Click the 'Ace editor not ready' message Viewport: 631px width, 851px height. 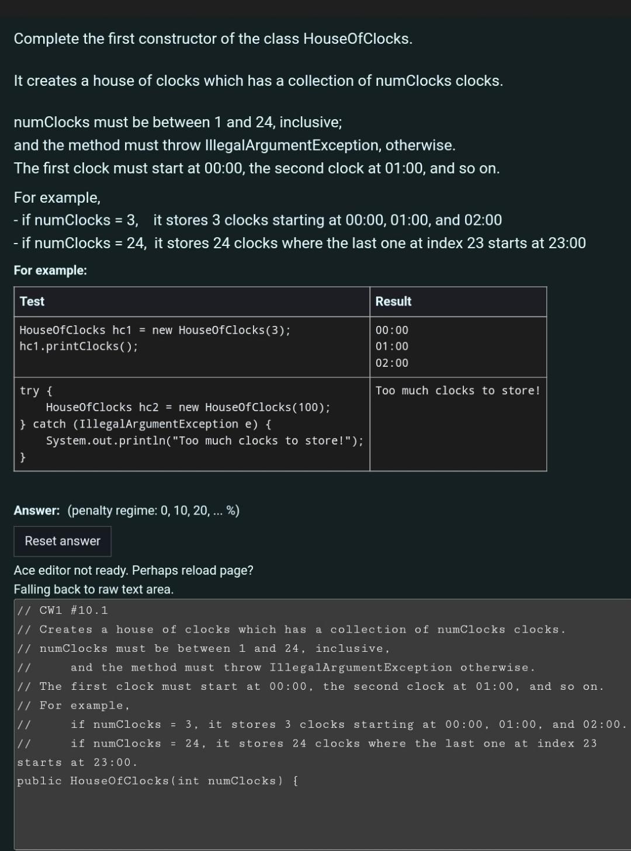133,571
